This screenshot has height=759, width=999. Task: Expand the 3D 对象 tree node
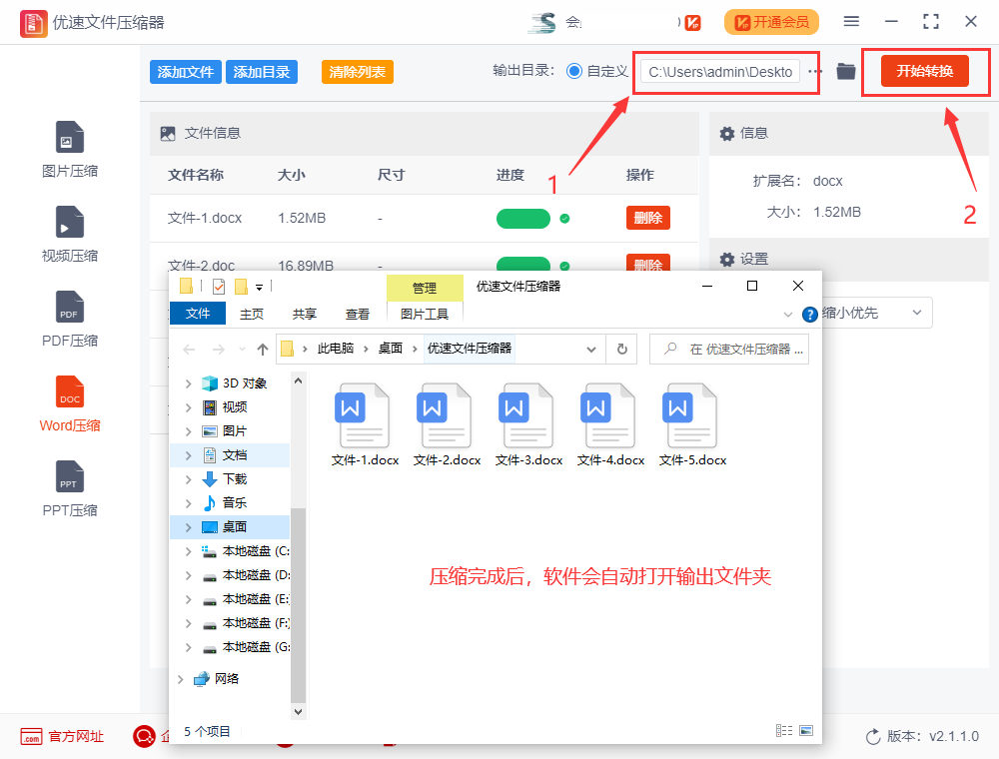pos(188,383)
